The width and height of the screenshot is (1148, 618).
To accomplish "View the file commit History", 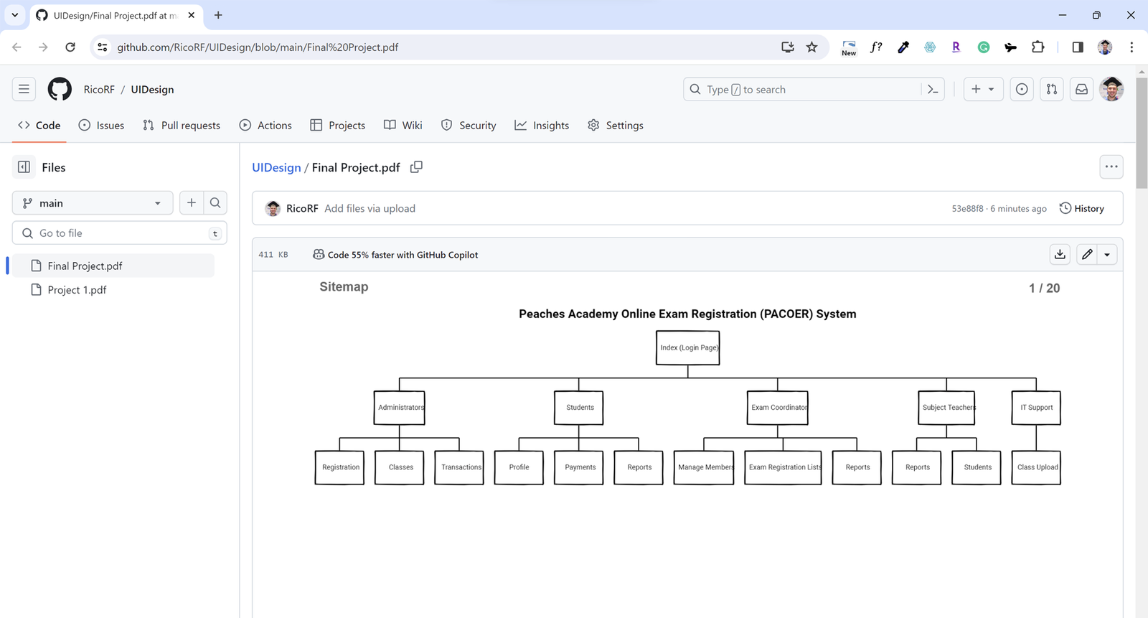I will pyautogui.click(x=1081, y=209).
